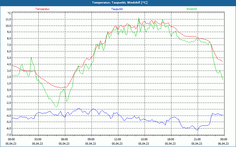This screenshot has height=147, width=236.
Task: Click the red Temperatur legend label
Action: click(x=42, y=9)
